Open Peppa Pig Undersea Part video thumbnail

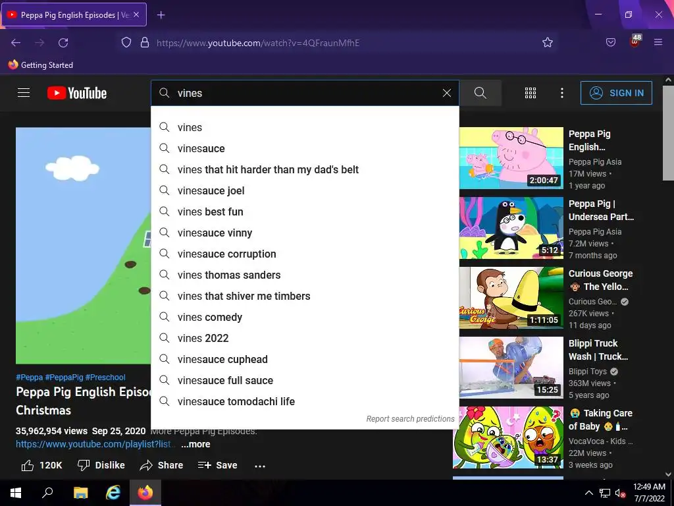pos(511,227)
